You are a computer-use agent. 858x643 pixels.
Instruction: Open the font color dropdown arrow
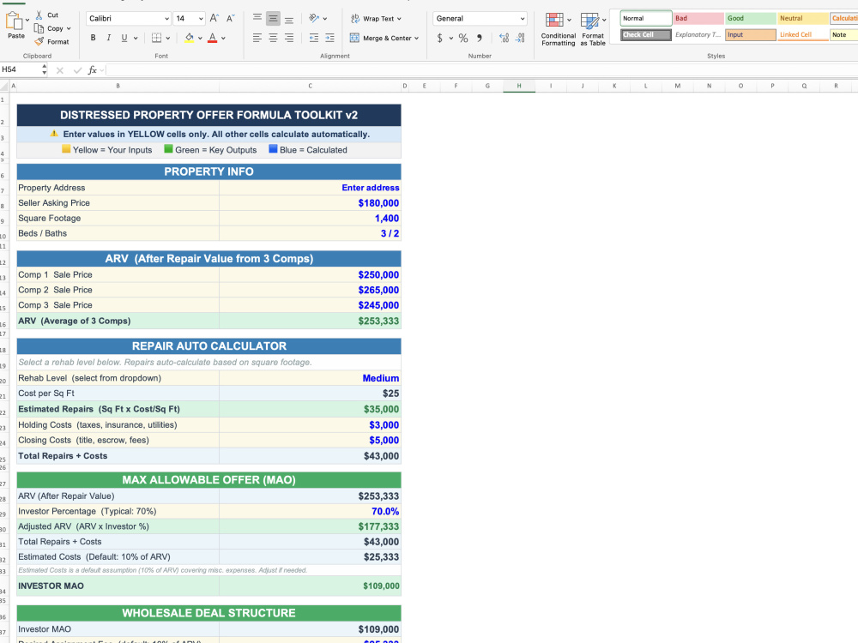(223, 39)
